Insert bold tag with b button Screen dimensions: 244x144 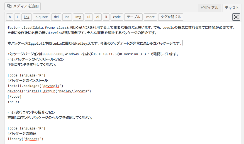coord(10,17)
